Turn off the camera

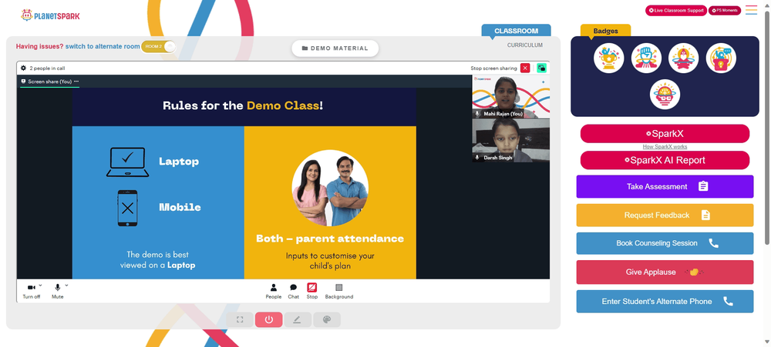click(x=32, y=290)
